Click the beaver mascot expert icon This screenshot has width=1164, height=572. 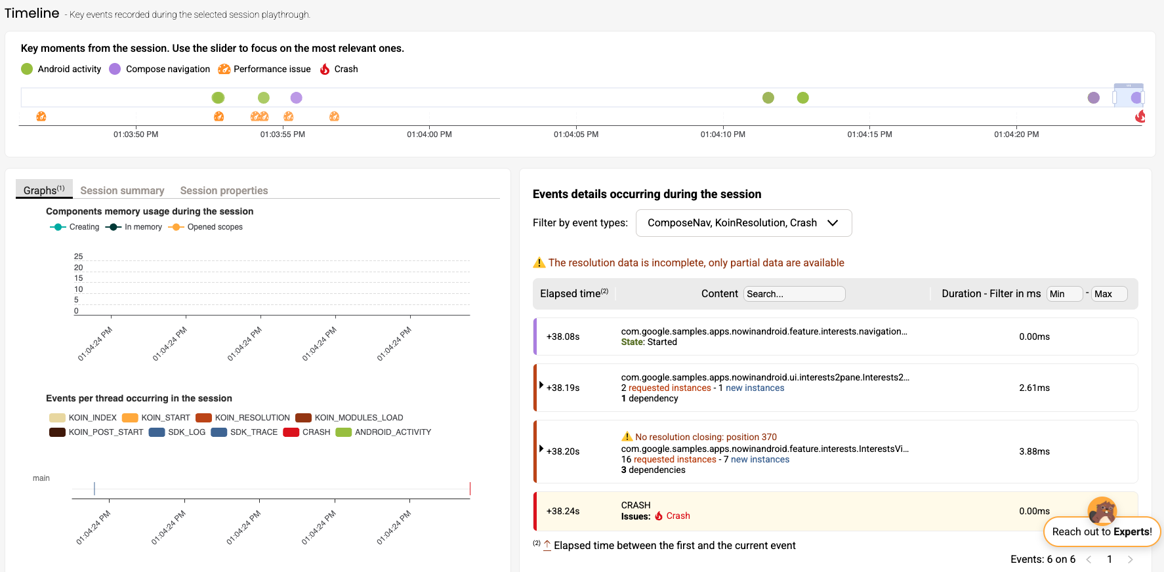(1102, 510)
